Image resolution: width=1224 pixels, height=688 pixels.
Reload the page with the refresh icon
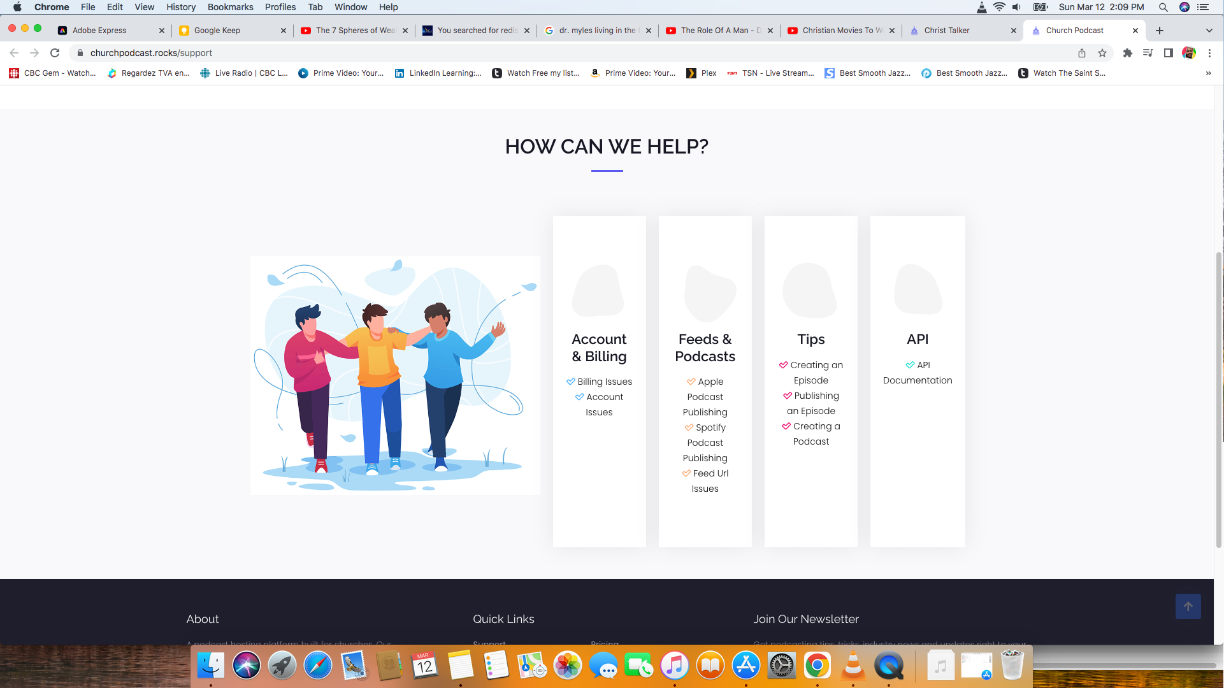pos(55,53)
